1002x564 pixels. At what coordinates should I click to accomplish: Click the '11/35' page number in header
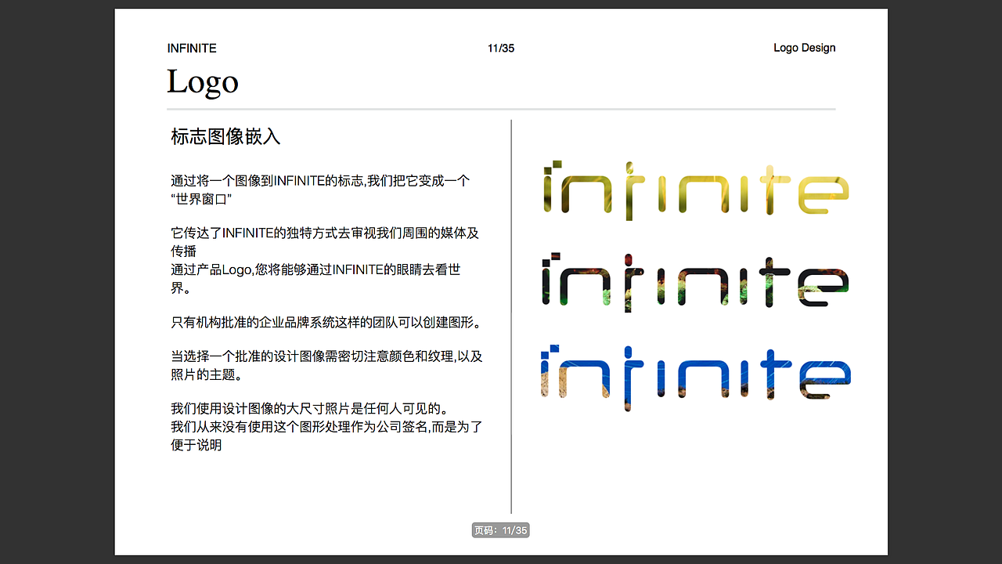pos(501,48)
